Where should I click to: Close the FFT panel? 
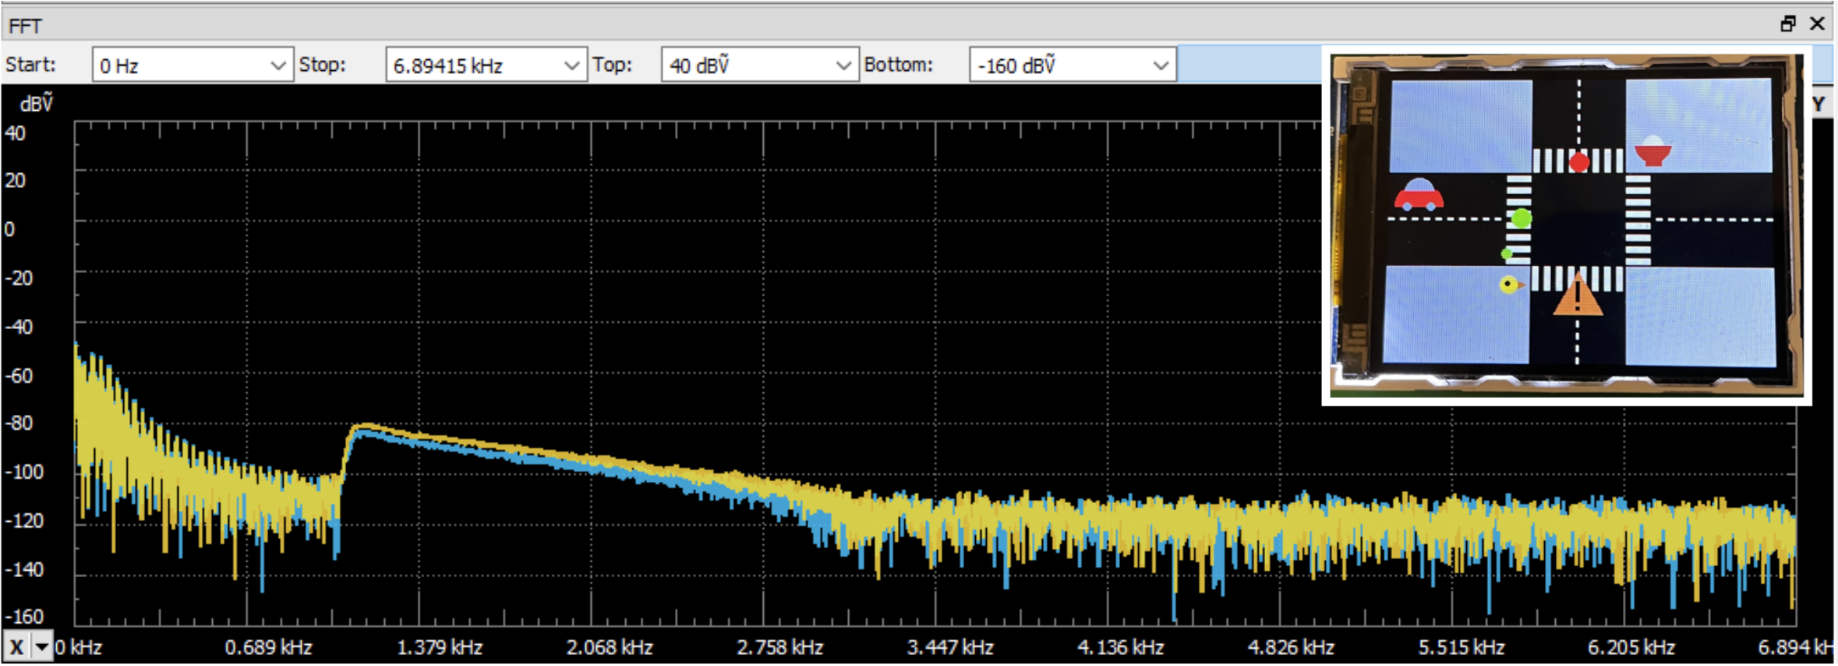[x=1817, y=24]
